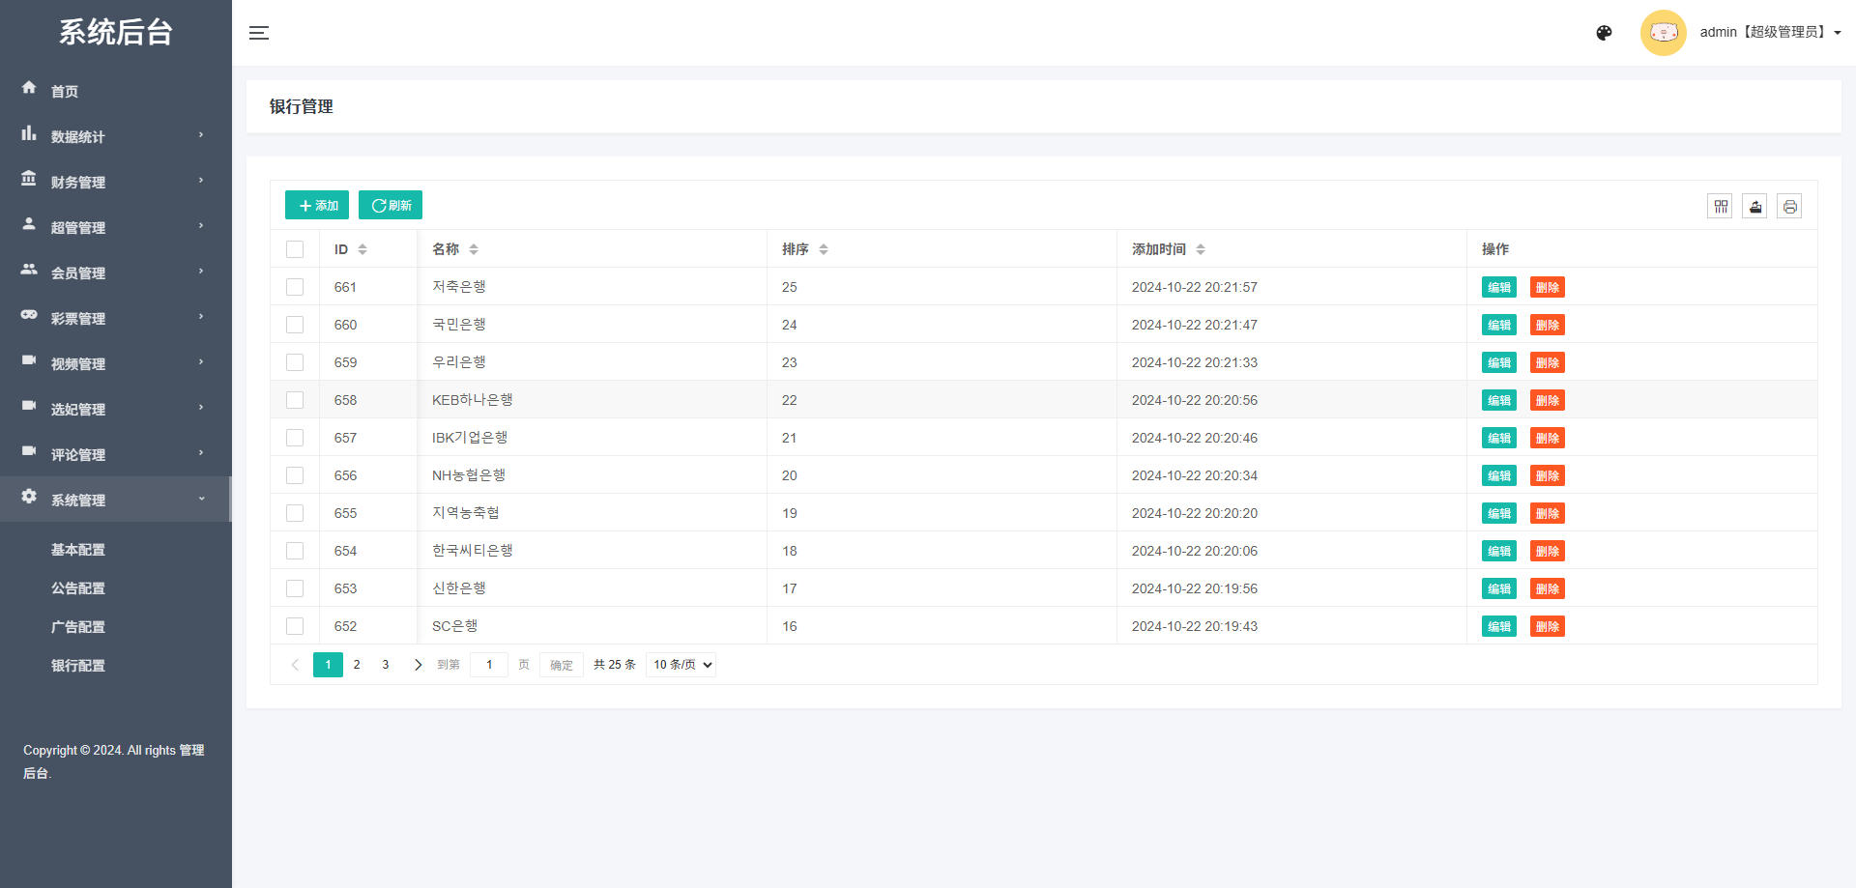
Task: Open the 10条/页 page size dropdown
Action: [681, 664]
